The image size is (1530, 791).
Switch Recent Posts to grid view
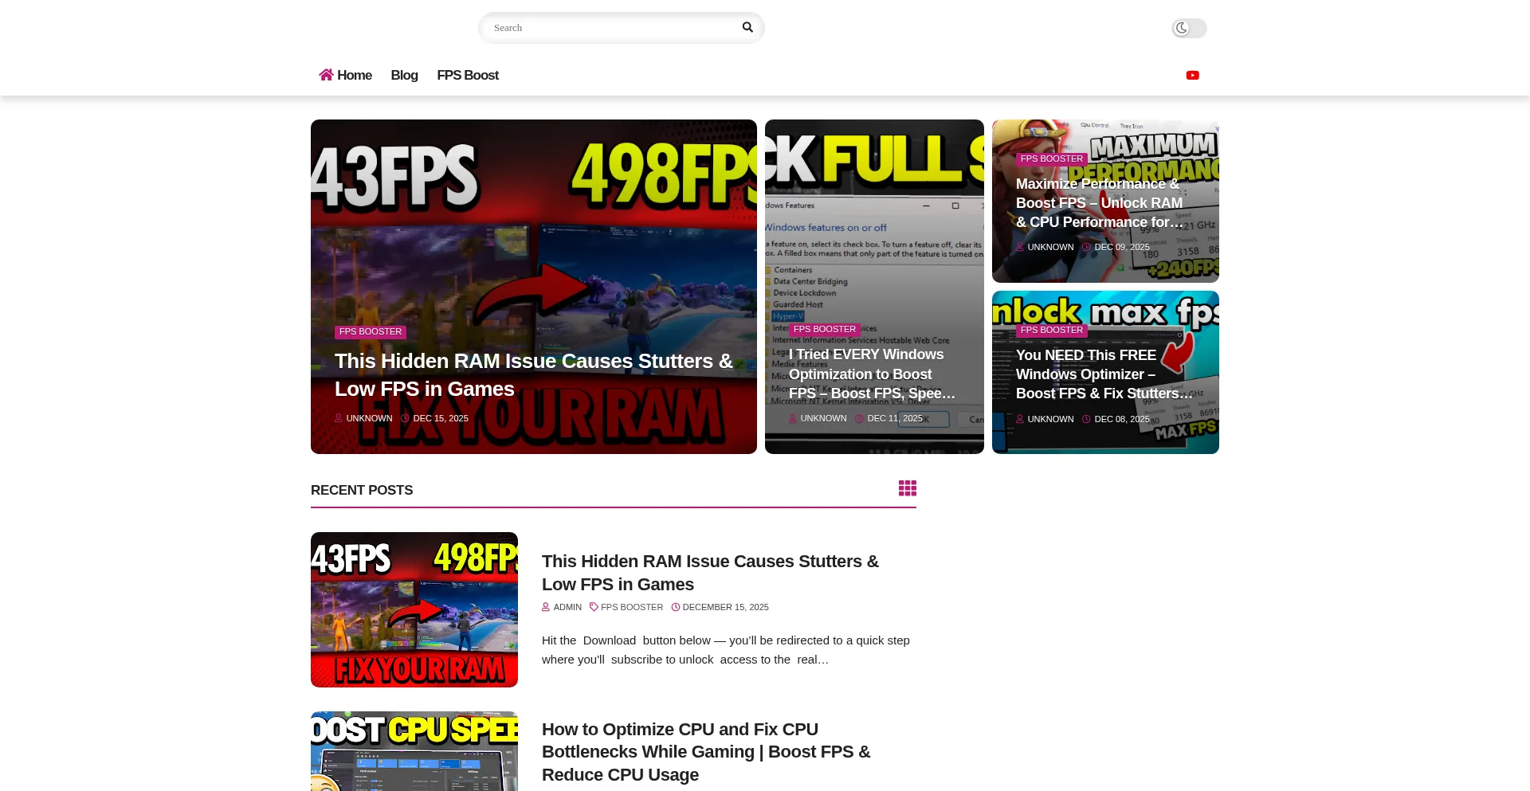tap(907, 488)
